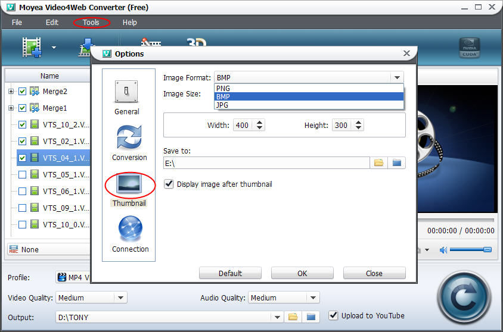This screenshot has width=503, height=332.
Task: Click the Close button in Options
Action: (374, 274)
